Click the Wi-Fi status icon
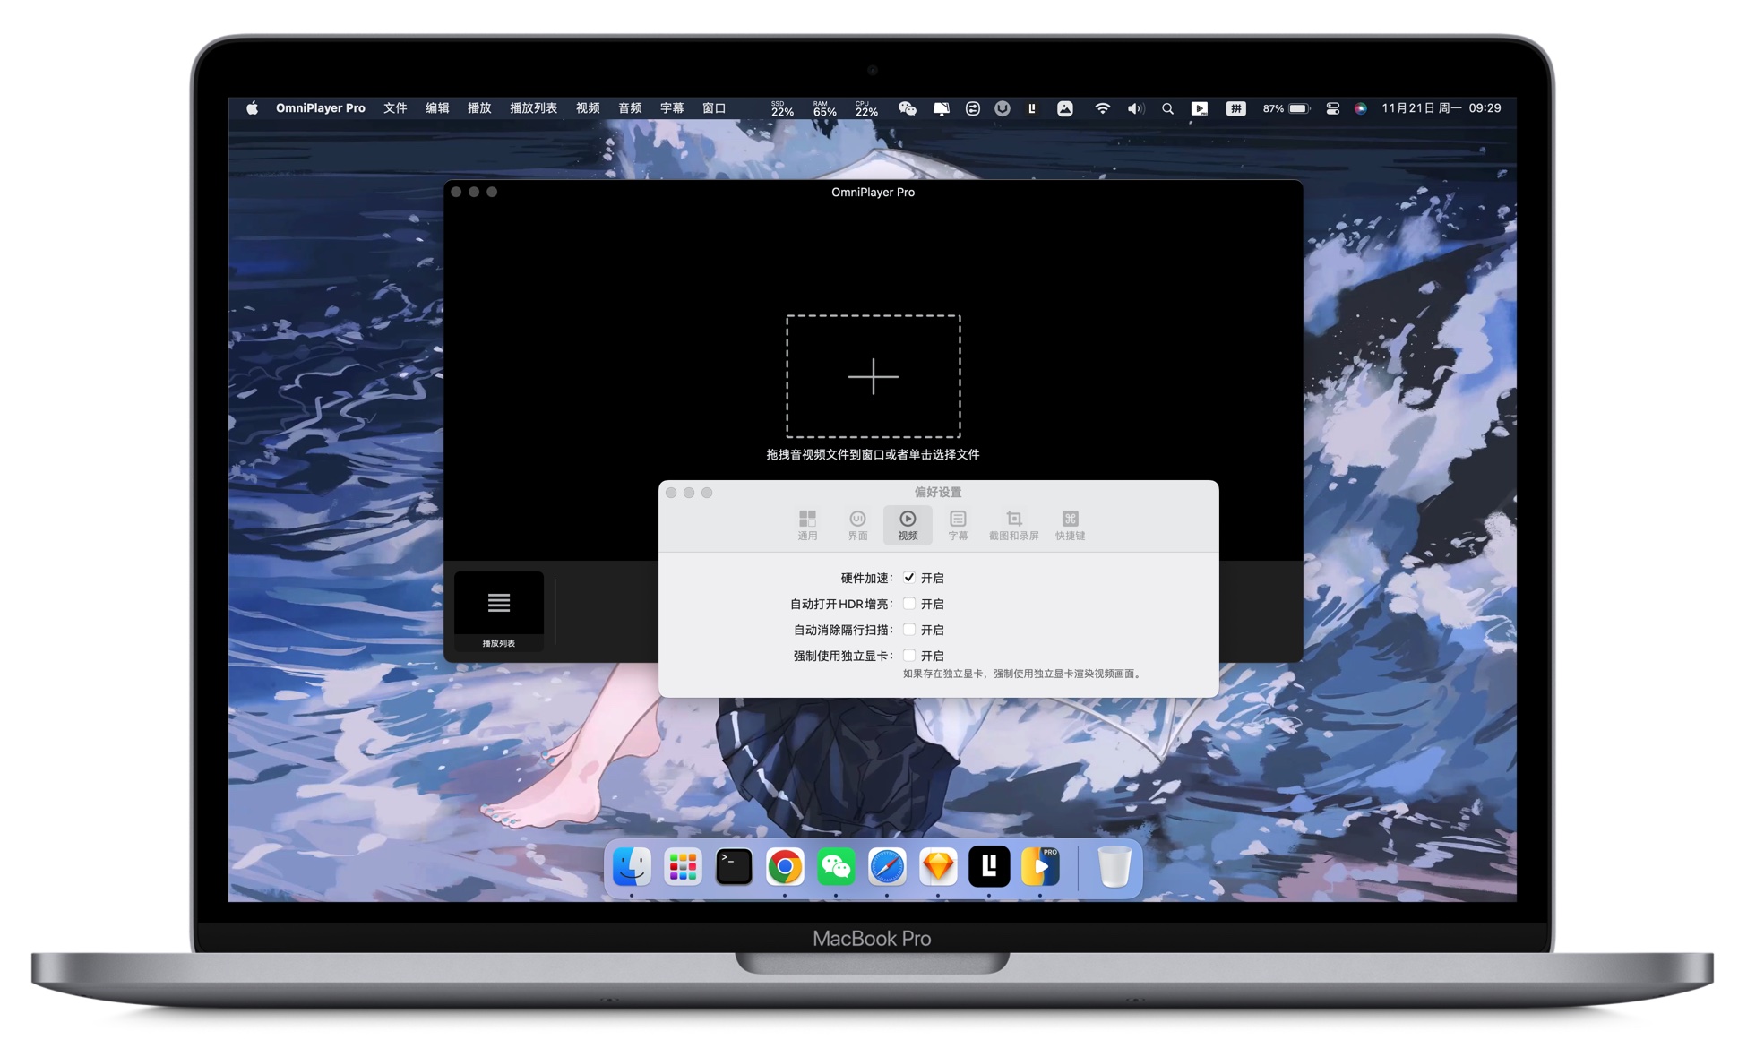1747x1048 pixels. tap(1102, 108)
